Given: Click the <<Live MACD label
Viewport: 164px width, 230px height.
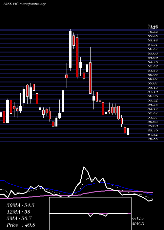Looking at the screenshot, I should [x=138, y=221].
